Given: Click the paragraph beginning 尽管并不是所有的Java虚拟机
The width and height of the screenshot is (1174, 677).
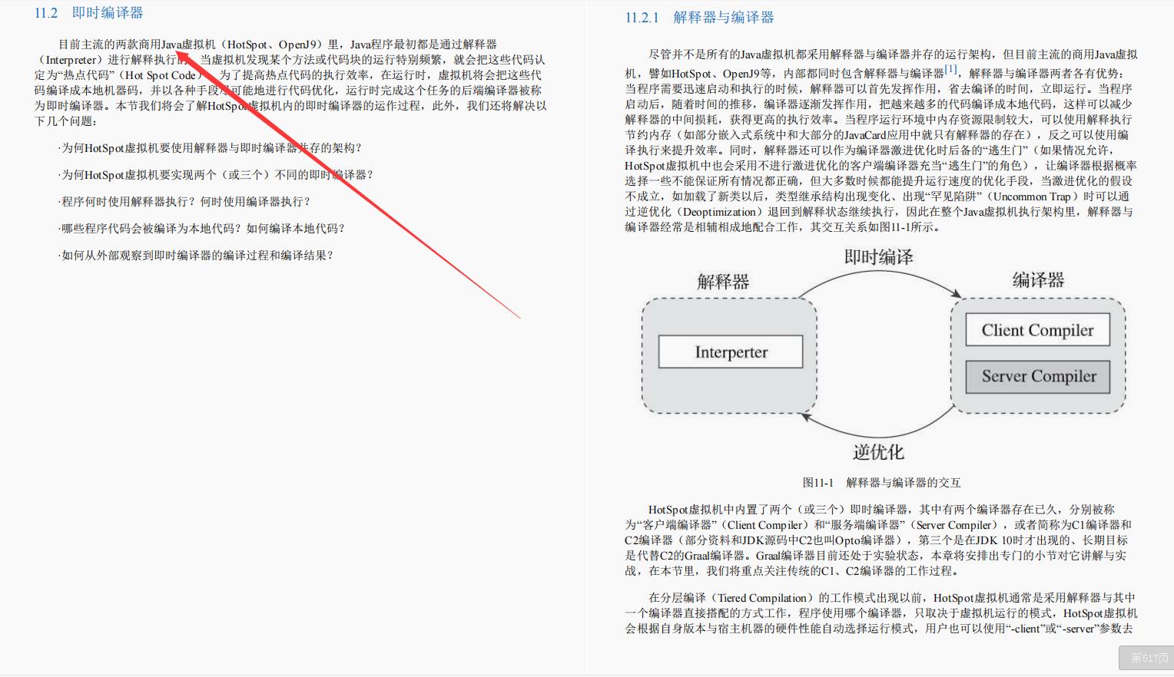Looking at the screenshot, I should click(880, 140).
